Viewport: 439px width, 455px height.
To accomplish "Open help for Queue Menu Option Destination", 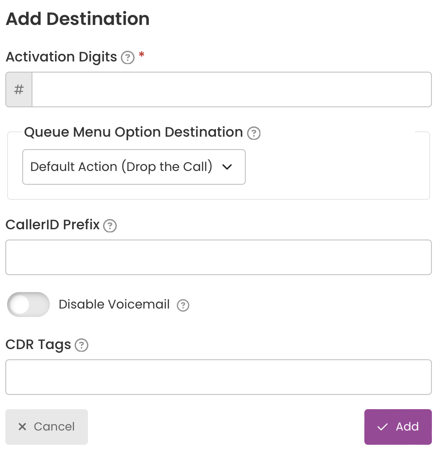I will [254, 133].
